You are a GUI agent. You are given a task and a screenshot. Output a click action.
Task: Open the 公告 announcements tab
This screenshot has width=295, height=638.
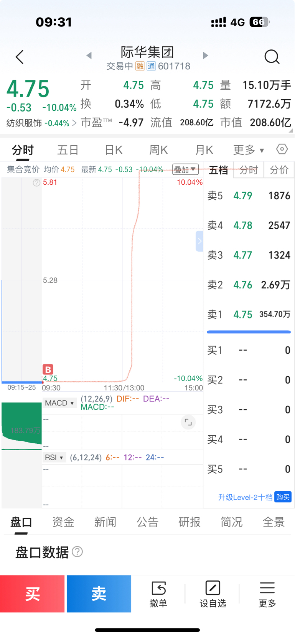[x=147, y=522]
